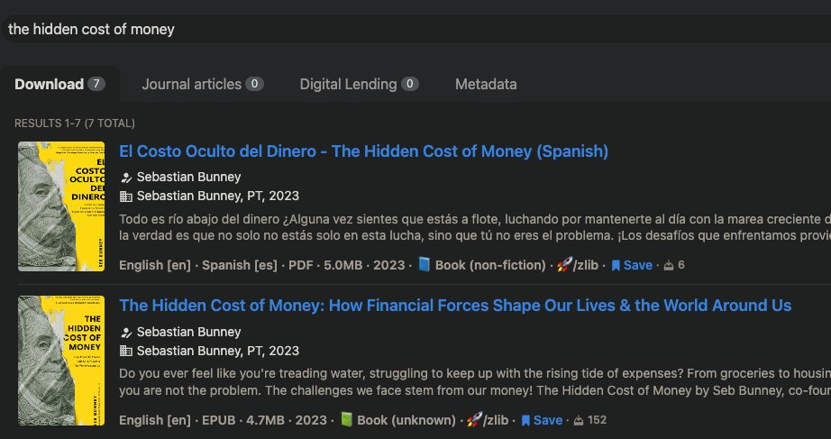Click 'Sebastian Bunney, PT, 2023' in the English row
This screenshot has height=439, width=831.
coord(218,351)
